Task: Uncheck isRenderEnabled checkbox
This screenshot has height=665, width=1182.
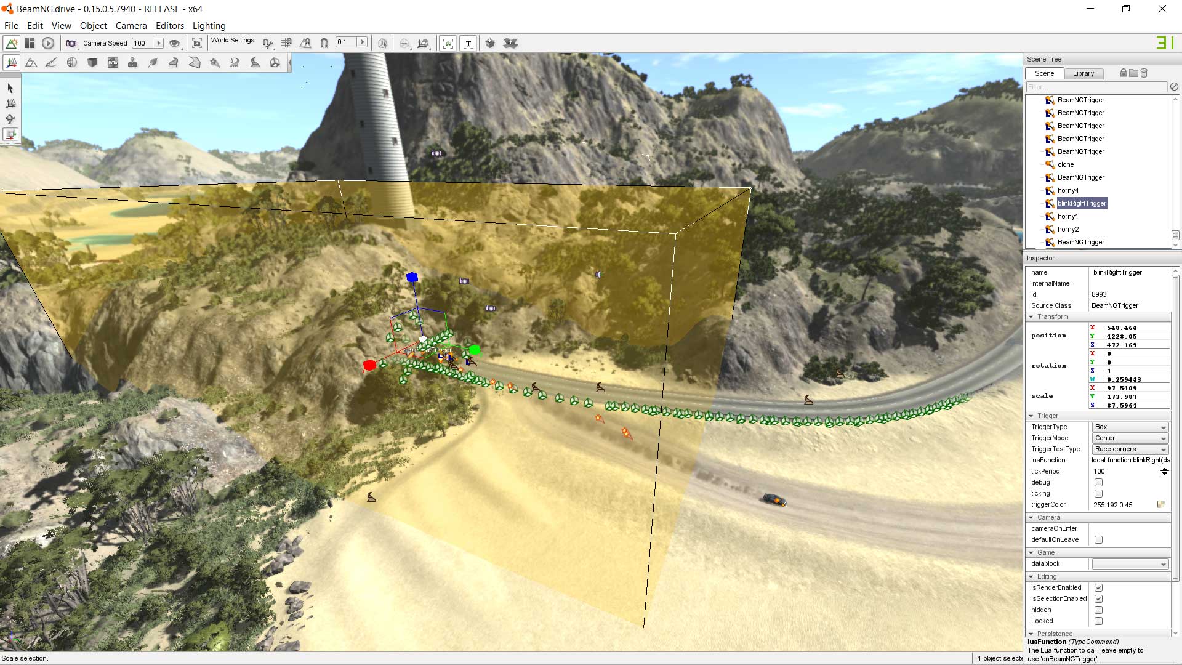Action: [x=1098, y=588]
